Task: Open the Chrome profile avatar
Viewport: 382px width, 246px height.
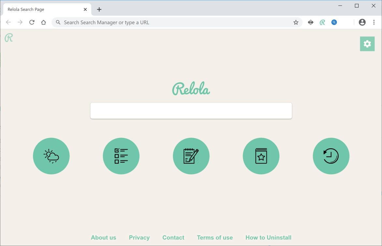Action: point(362,22)
